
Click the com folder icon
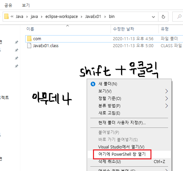[x=29, y=39]
